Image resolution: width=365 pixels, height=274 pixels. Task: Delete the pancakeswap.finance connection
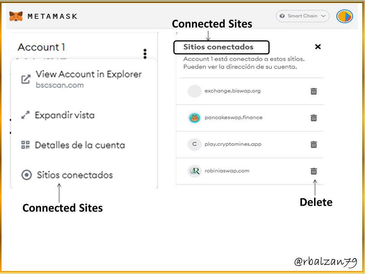pos(314,118)
